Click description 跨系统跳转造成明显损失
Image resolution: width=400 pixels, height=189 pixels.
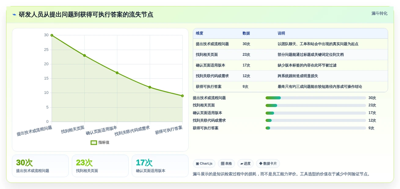(298, 76)
